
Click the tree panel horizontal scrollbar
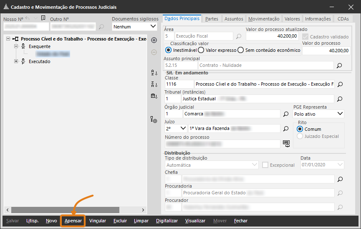point(65,210)
